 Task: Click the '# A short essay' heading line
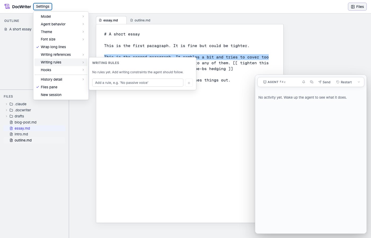point(122,34)
